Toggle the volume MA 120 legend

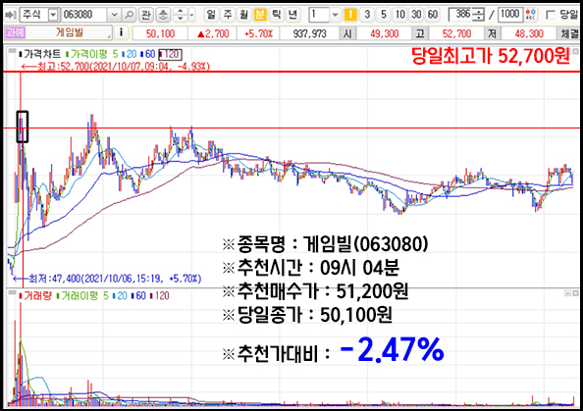pos(160,296)
